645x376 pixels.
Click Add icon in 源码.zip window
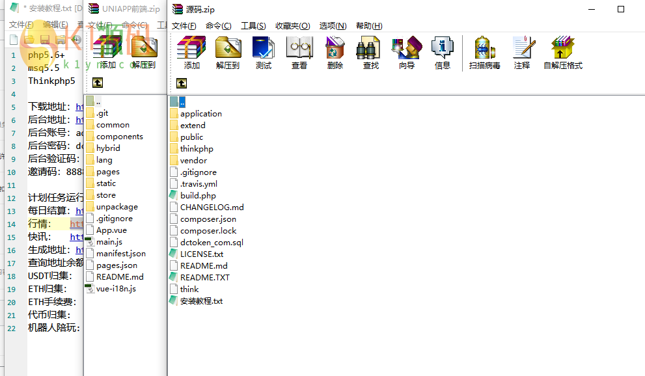click(191, 47)
